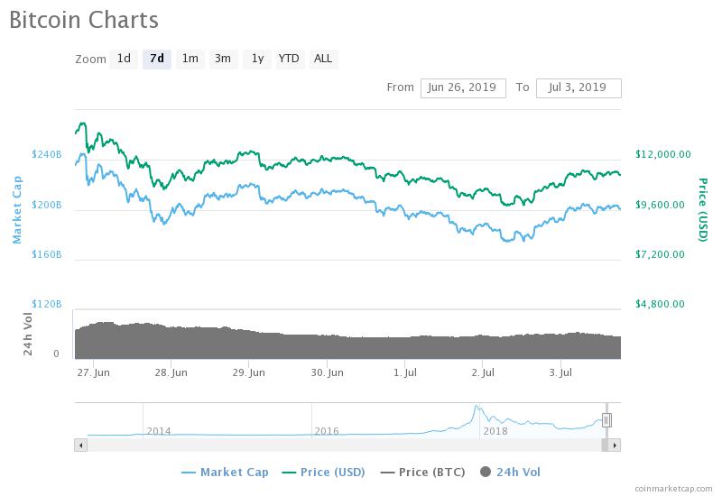This screenshot has height=496, width=722.
Task: Click the $200B market cap label
Action: point(47,205)
